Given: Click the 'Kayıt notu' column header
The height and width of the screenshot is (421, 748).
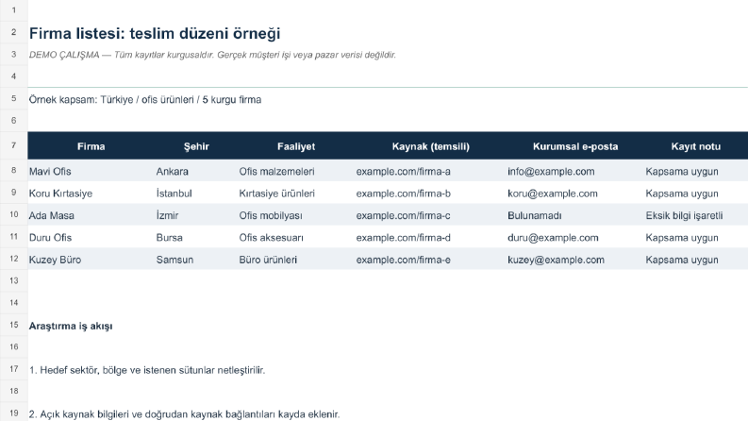Looking at the screenshot, I should (696, 146).
